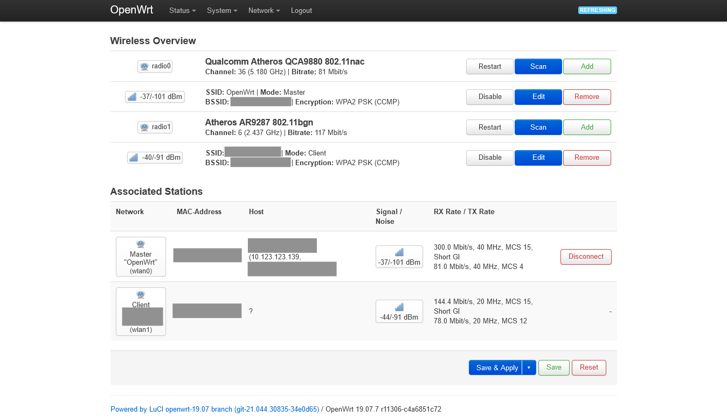Disconnect the wlan0 associated station
Screen dimensions: 727x417
pos(586,257)
